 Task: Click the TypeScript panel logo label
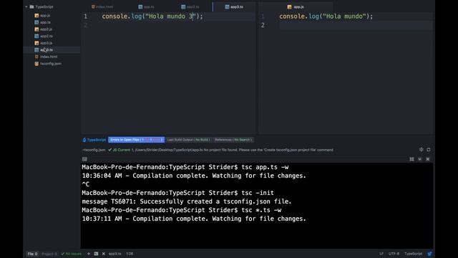coord(94,140)
